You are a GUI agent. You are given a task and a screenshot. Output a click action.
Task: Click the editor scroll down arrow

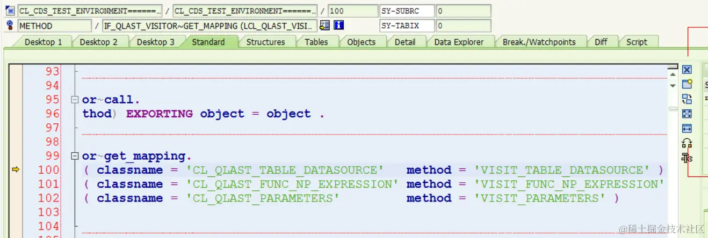coord(673,86)
